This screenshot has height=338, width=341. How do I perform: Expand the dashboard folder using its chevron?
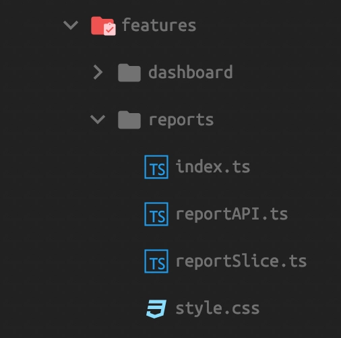click(98, 72)
